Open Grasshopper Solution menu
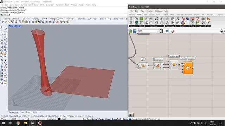The width and height of the screenshot is (225, 126). click(158, 11)
